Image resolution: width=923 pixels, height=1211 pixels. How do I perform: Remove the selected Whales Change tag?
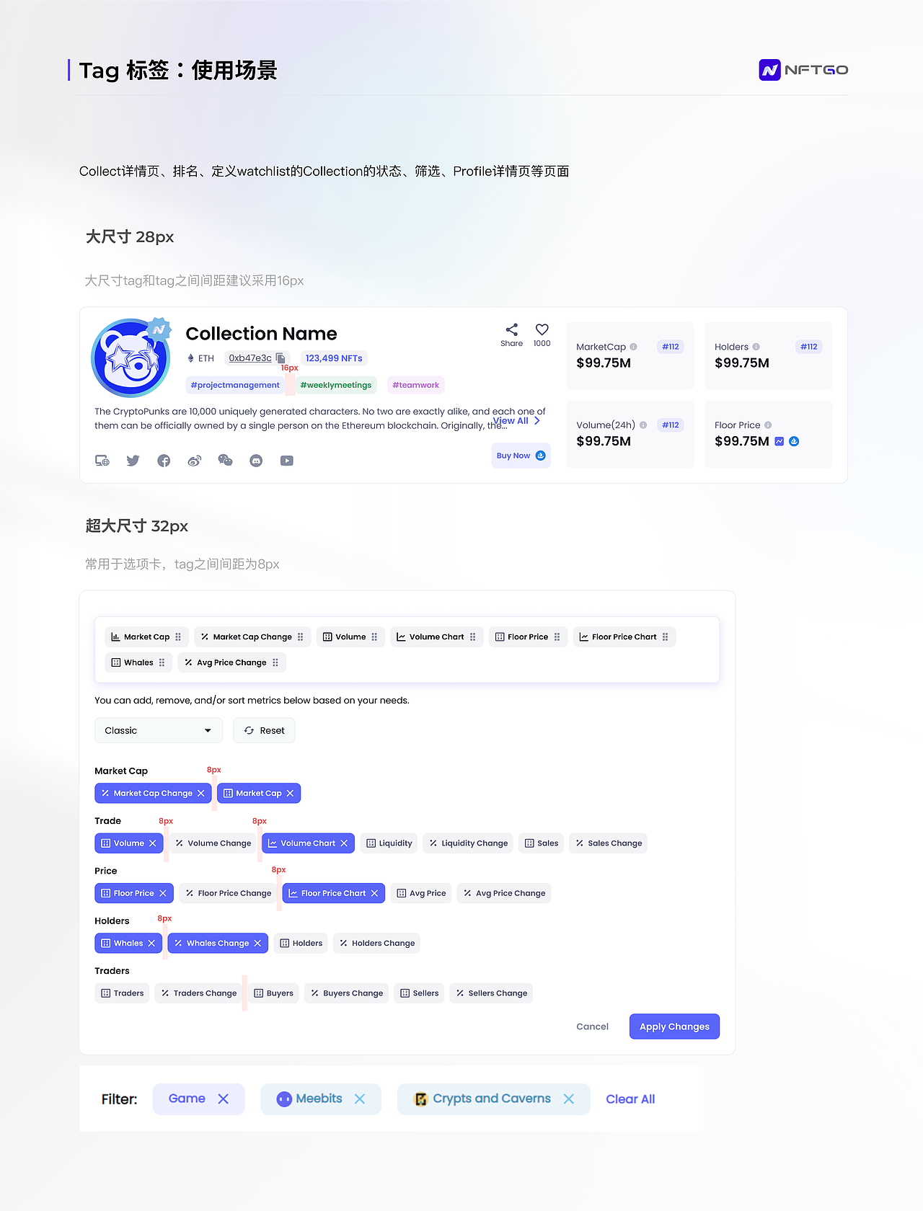pos(257,943)
